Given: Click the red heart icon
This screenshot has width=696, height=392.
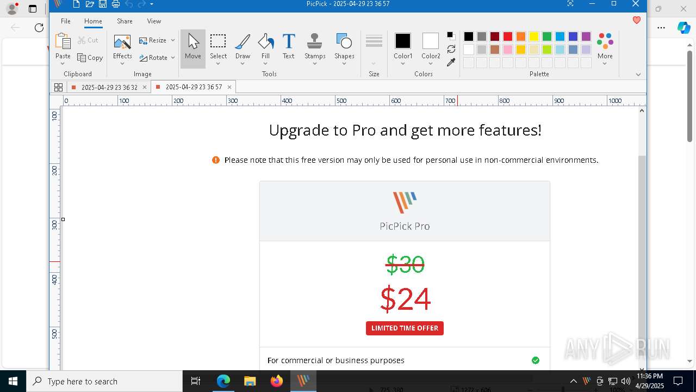Looking at the screenshot, I should [x=636, y=20].
